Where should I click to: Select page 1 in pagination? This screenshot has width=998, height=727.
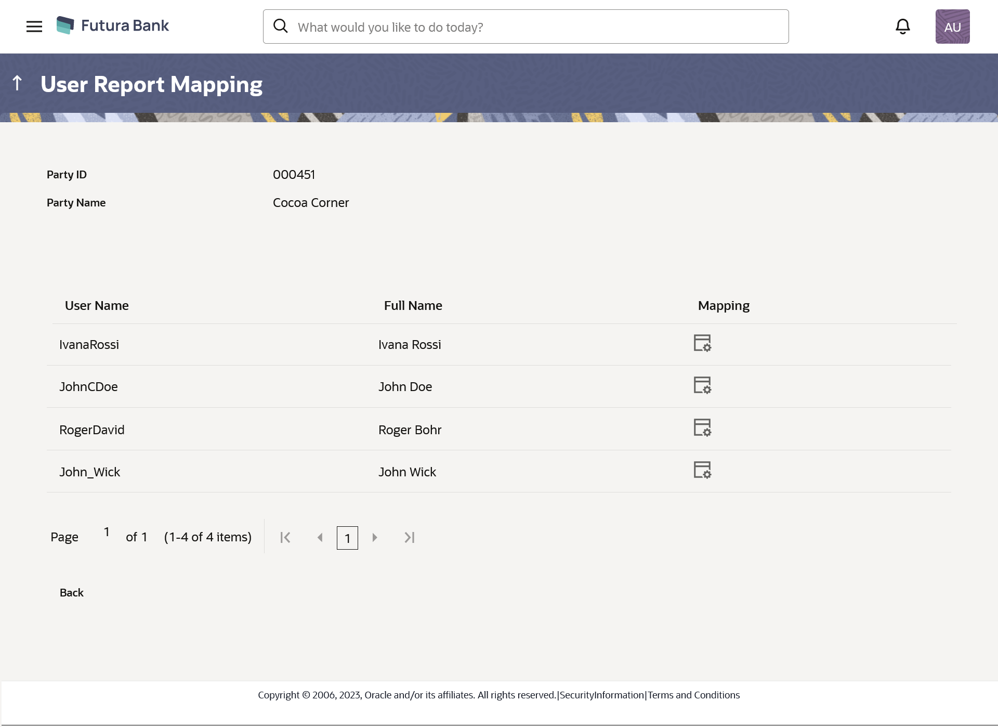347,538
